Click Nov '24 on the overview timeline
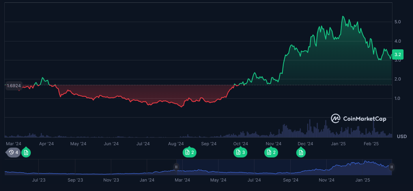Image resolution: width=413 pixels, height=191 pixels. tap(327, 180)
